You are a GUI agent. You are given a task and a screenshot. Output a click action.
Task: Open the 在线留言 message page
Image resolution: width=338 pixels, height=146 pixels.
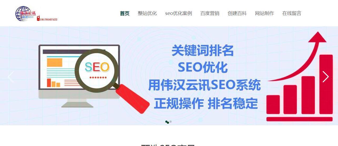tap(292, 13)
